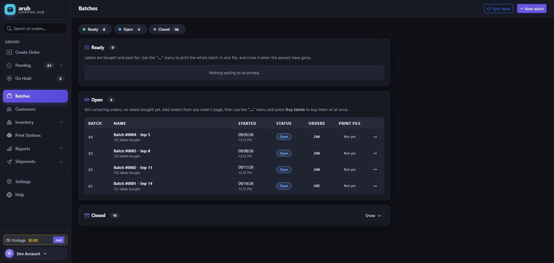Click the Shipments paper plane icon
This screenshot has width=554, height=263.
click(x=9, y=162)
